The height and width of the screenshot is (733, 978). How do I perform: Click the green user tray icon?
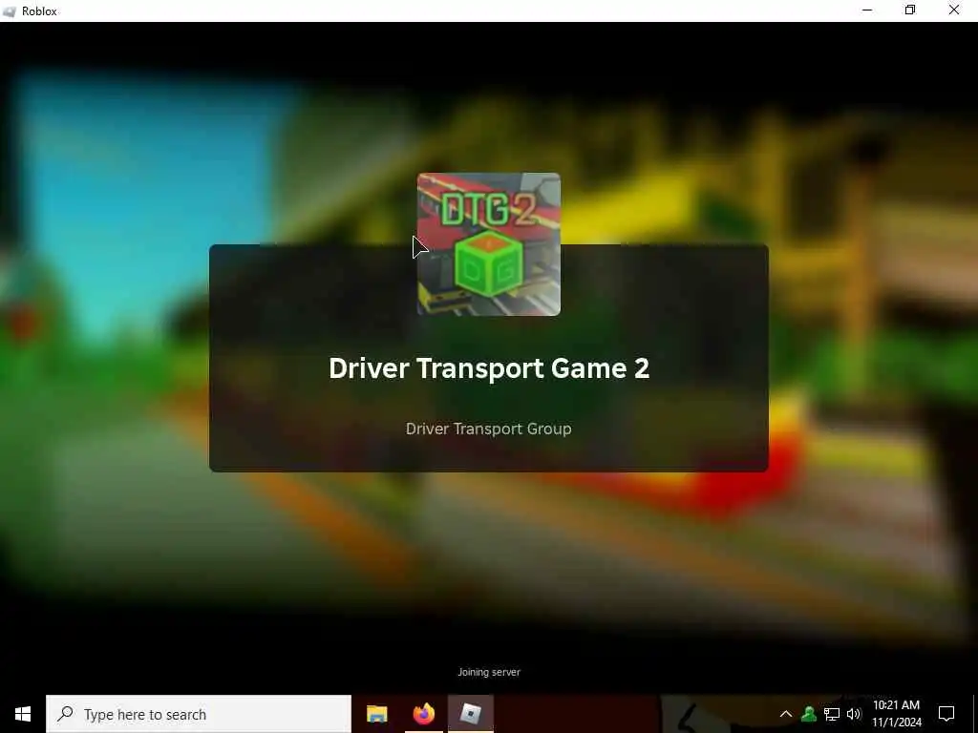pyautogui.click(x=809, y=714)
